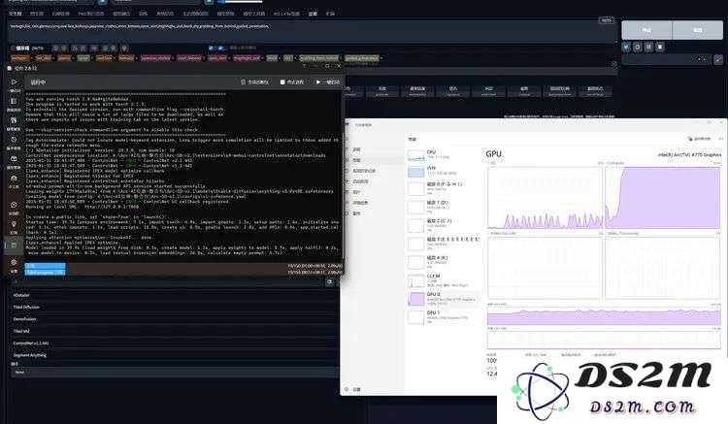Click the one-click launch play icon in launcher sidebar

tap(14, 82)
